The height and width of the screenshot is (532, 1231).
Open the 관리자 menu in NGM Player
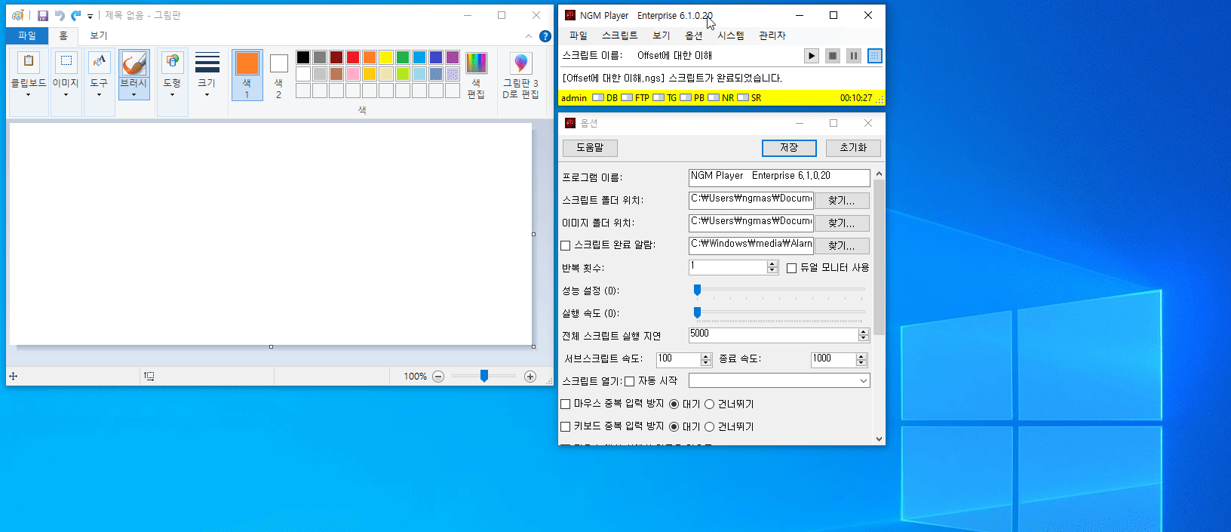coord(772,35)
